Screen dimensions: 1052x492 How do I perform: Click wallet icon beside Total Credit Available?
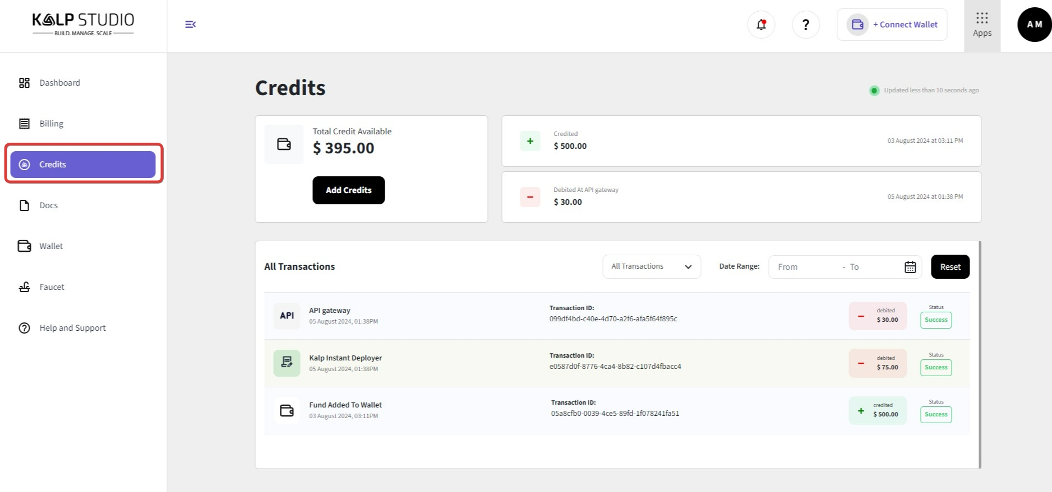pos(284,144)
